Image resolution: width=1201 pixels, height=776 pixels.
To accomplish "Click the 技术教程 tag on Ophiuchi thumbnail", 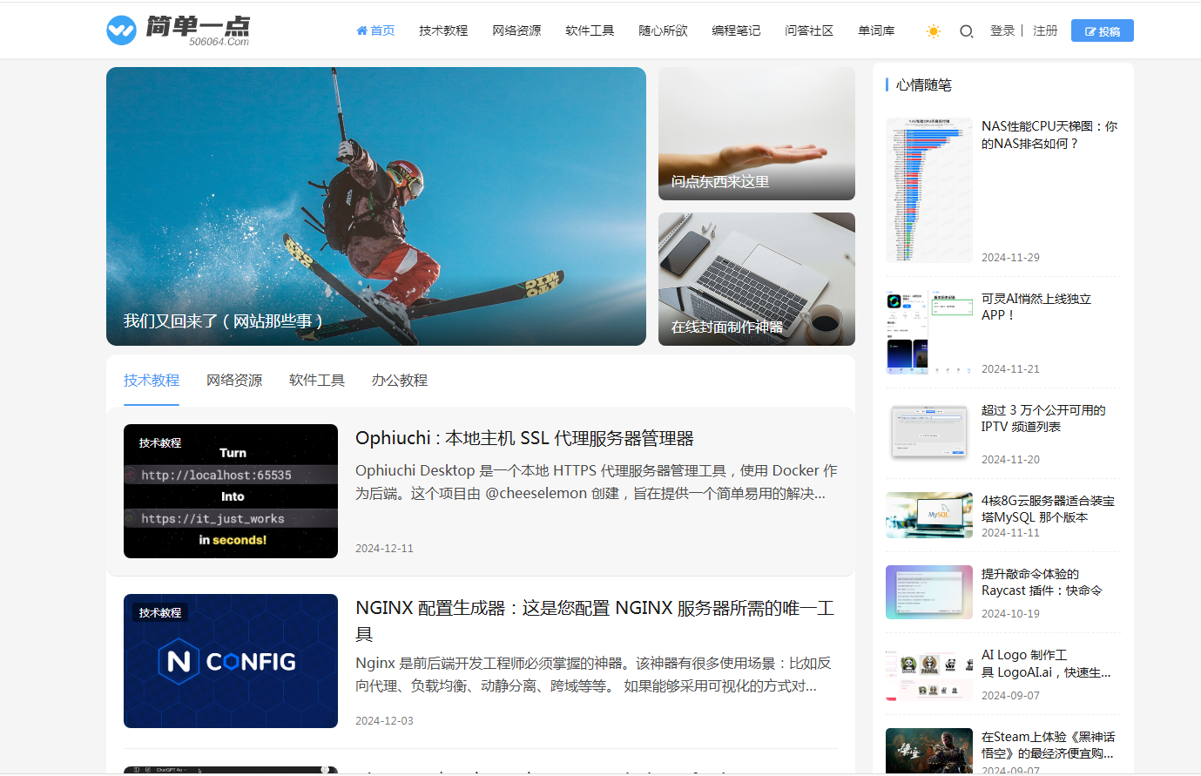I will pyautogui.click(x=160, y=442).
